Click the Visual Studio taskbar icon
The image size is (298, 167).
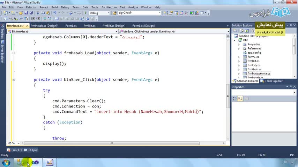coord(35,162)
